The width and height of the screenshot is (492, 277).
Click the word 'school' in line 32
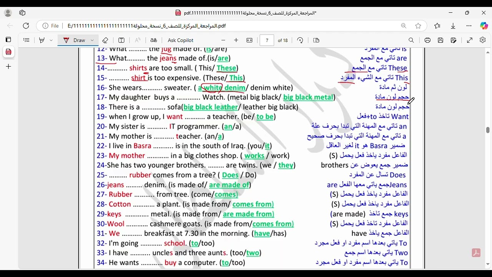coord(175,243)
